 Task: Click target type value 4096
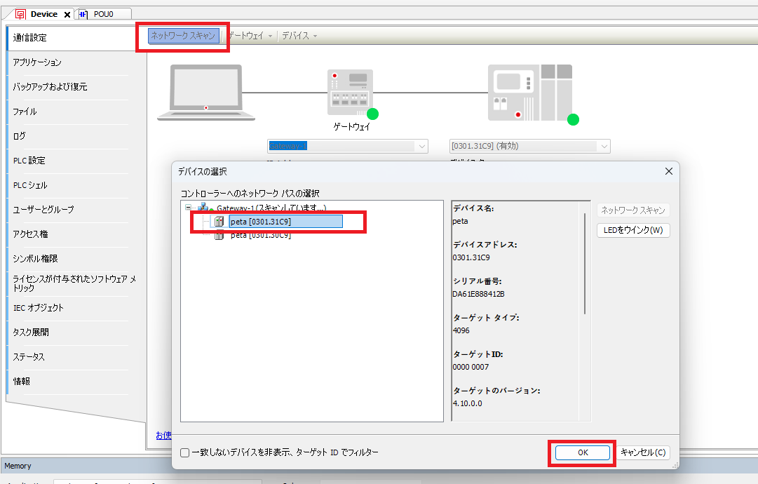click(x=461, y=330)
